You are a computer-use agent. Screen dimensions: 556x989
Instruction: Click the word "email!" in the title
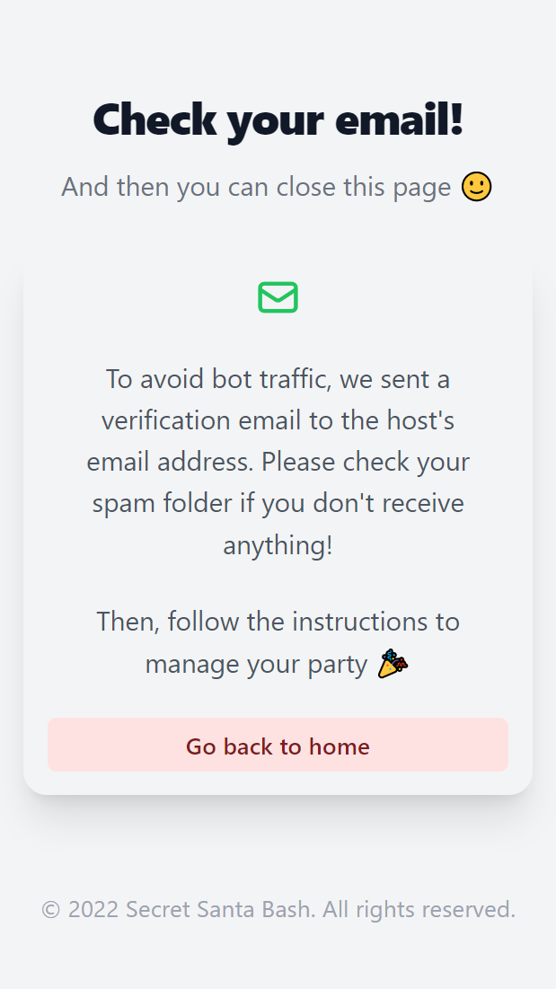[400, 119]
